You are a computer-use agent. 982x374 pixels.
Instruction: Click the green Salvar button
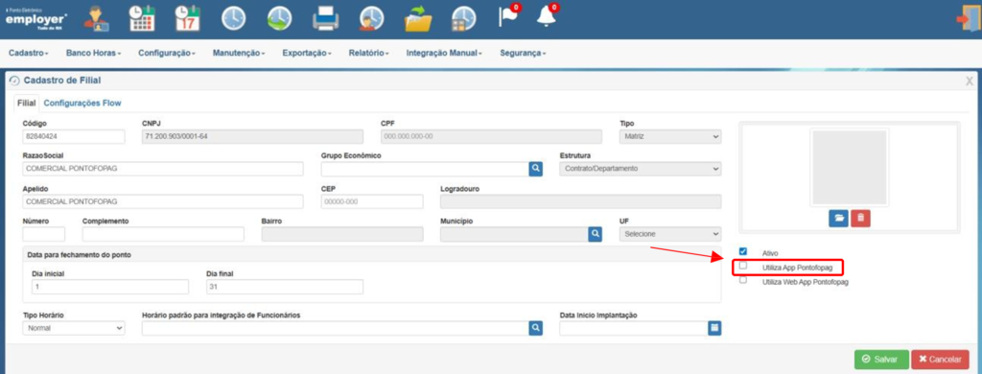point(881,360)
